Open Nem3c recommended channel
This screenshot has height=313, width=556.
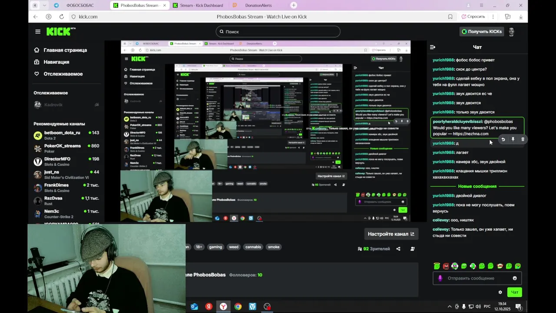click(x=66, y=213)
